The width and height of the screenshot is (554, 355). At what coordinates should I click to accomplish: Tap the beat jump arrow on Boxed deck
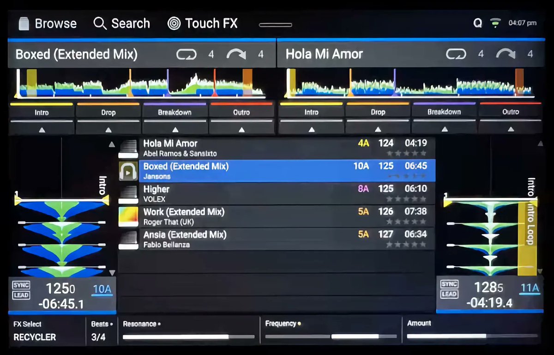[236, 54]
